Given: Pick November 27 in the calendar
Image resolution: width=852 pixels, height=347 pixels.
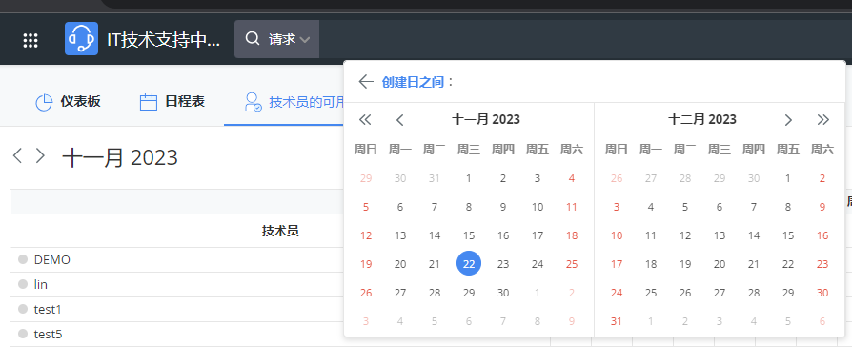Looking at the screenshot, I should tap(400, 293).
